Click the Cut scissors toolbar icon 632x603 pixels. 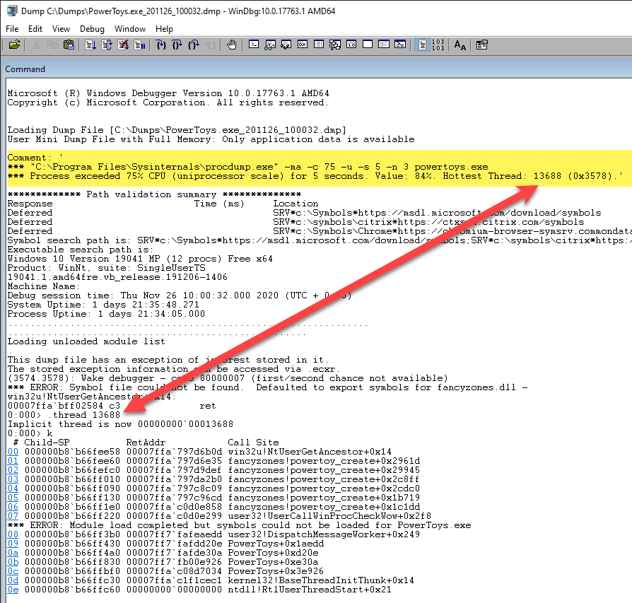pos(36,45)
